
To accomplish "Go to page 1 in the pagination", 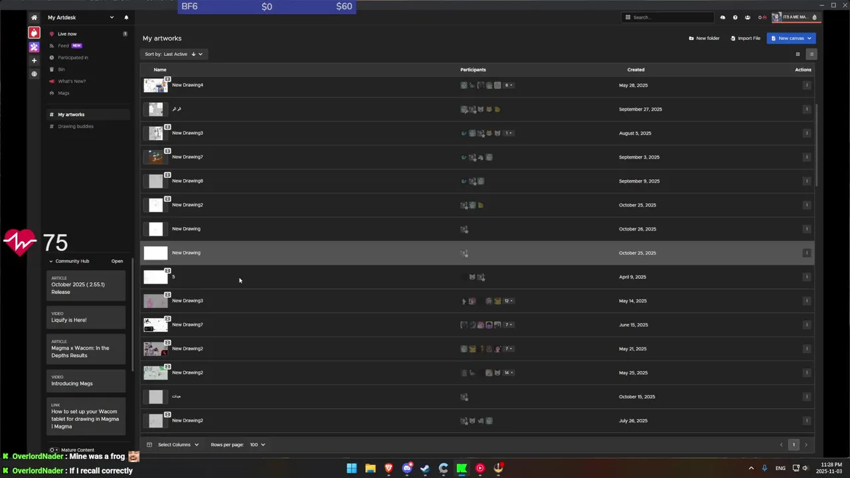I will 794,445.
